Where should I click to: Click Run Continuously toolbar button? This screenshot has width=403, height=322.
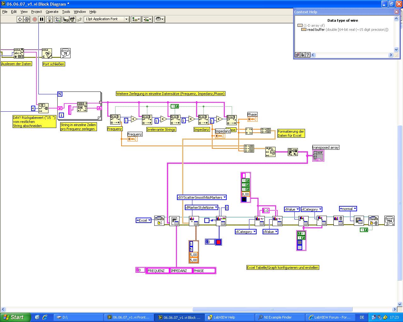point(27,19)
